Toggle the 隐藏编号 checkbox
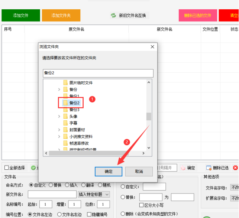Image resolution: width=239 pixels, height=218 pixels. pyautogui.click(x=89, y=214)
